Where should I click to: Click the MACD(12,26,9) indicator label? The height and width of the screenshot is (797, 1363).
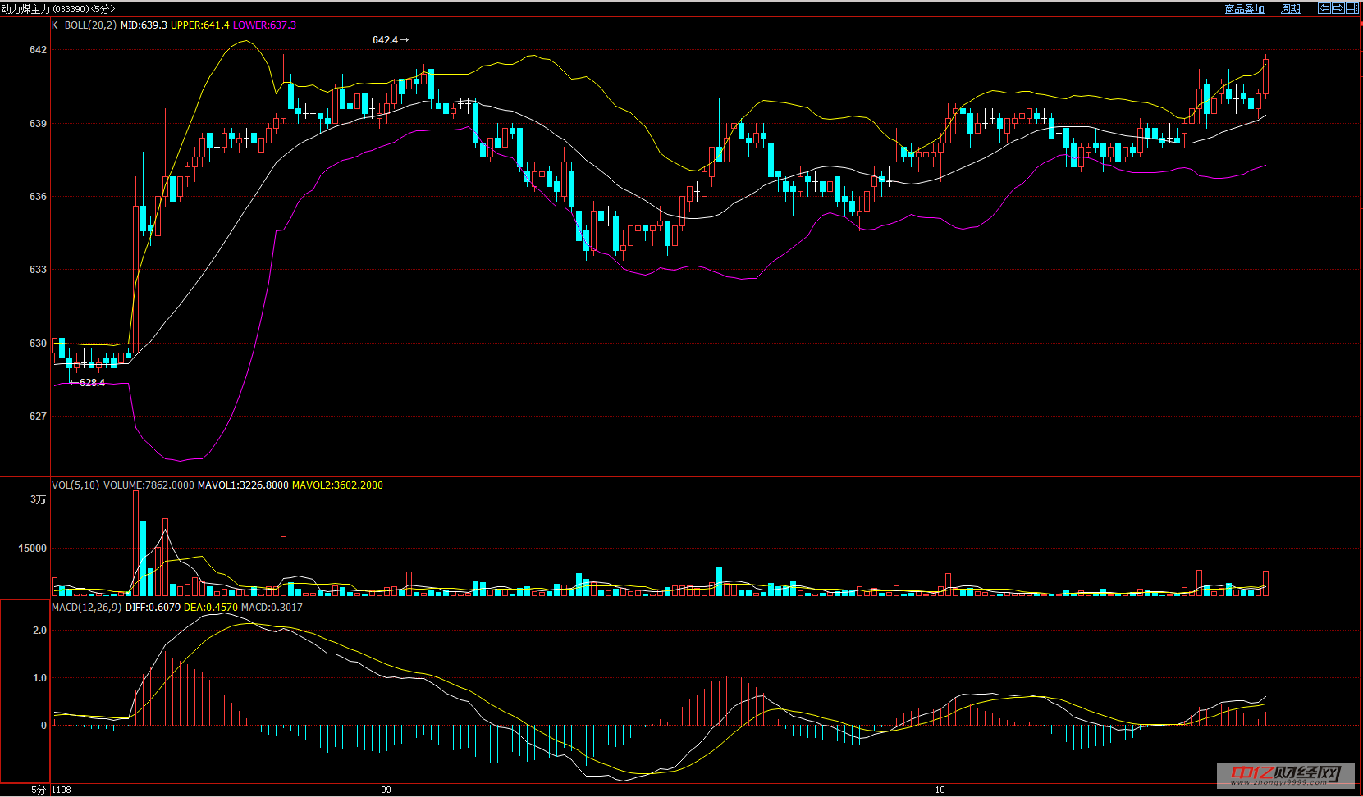[87, 608]
